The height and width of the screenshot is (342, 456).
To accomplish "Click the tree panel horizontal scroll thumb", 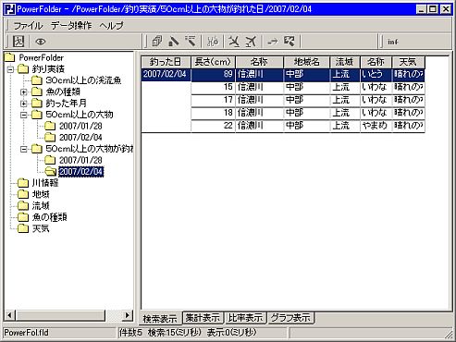I will point(60,315).
